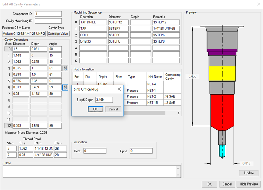263x190 pixels.
Task: Close the Sink Orifice Plug popup
Action: pyautogui.click(x=119, y=89)
